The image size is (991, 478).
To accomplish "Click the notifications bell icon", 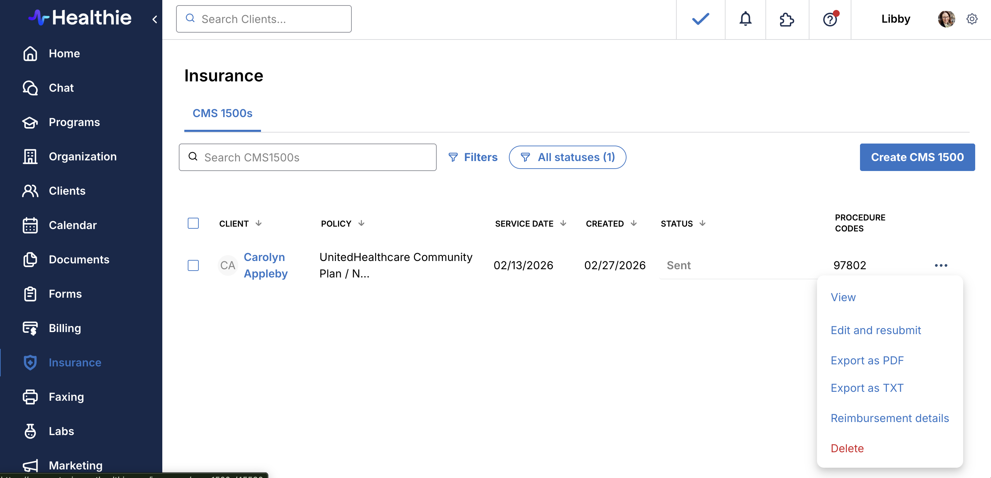I will 745,19.
